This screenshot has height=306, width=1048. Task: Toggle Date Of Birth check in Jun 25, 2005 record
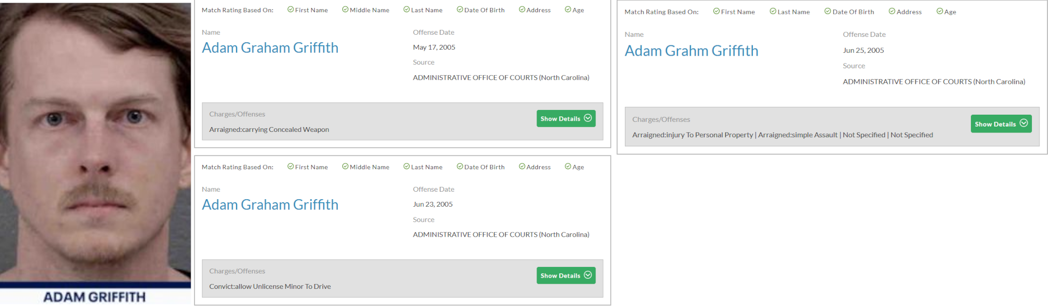[x=827, y=11]
